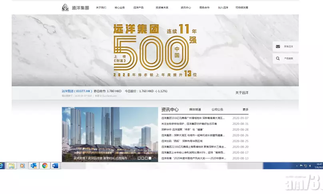This screenshot has width=323, height=194.
Task: Click the volume speaker tray icon
Action: click(x=310, y=166)
